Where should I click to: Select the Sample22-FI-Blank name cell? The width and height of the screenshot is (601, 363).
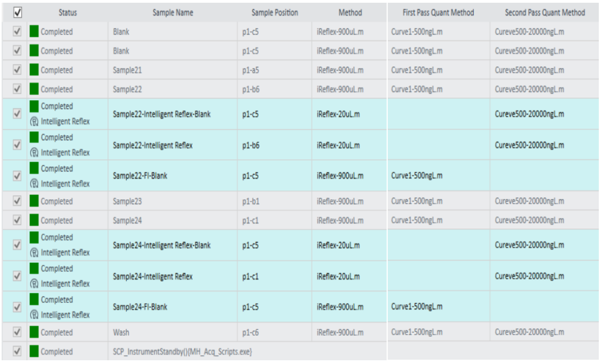tap(173, 176)
